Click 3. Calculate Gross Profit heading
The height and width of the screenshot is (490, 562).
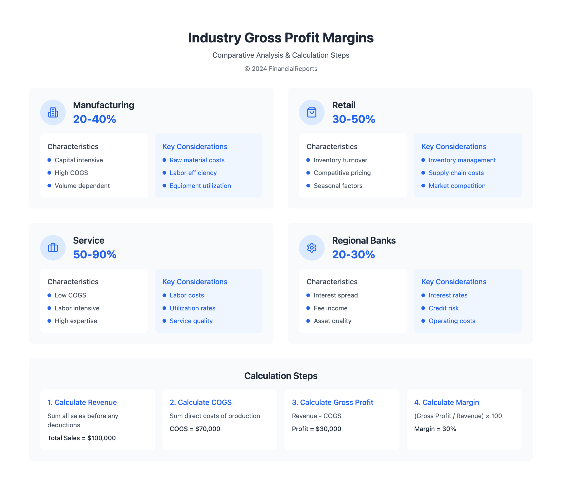[x=332, y=402]
